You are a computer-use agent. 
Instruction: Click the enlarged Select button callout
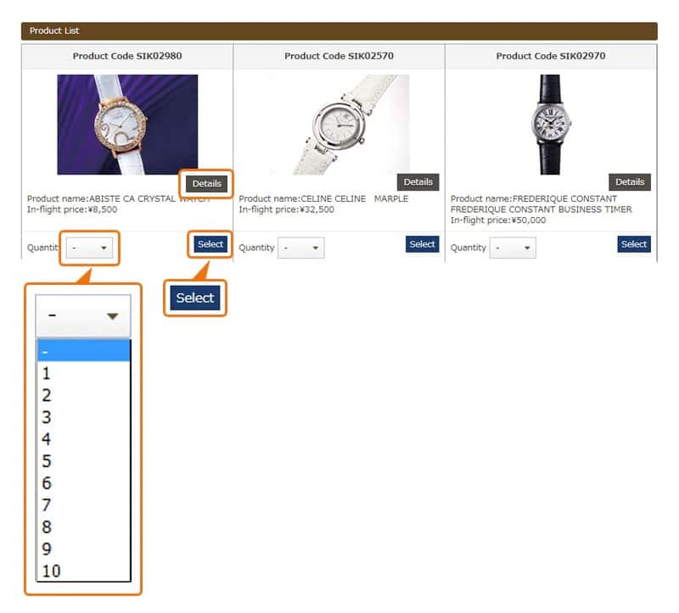pyautogui.click(x=195, y=298)
